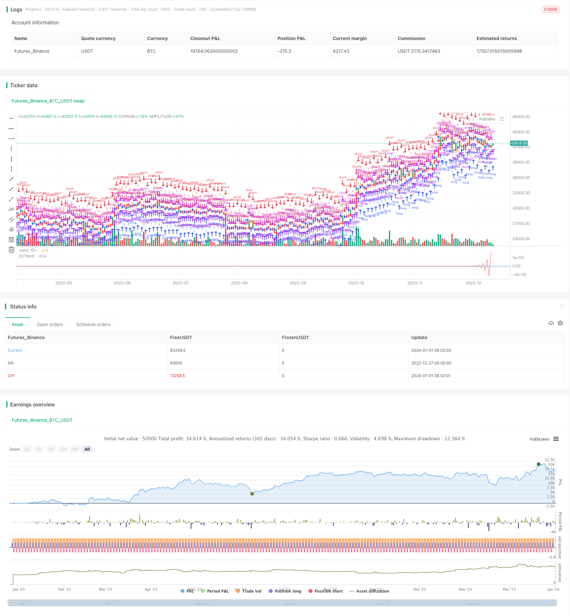Open the earnings chart hamburger context menu
The width and height of the screenshot is (570, 616).
[x=556, y=439]
